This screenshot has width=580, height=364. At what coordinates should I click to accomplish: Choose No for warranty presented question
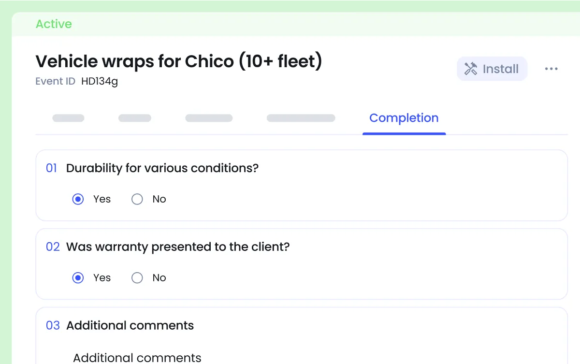[137, 278]
